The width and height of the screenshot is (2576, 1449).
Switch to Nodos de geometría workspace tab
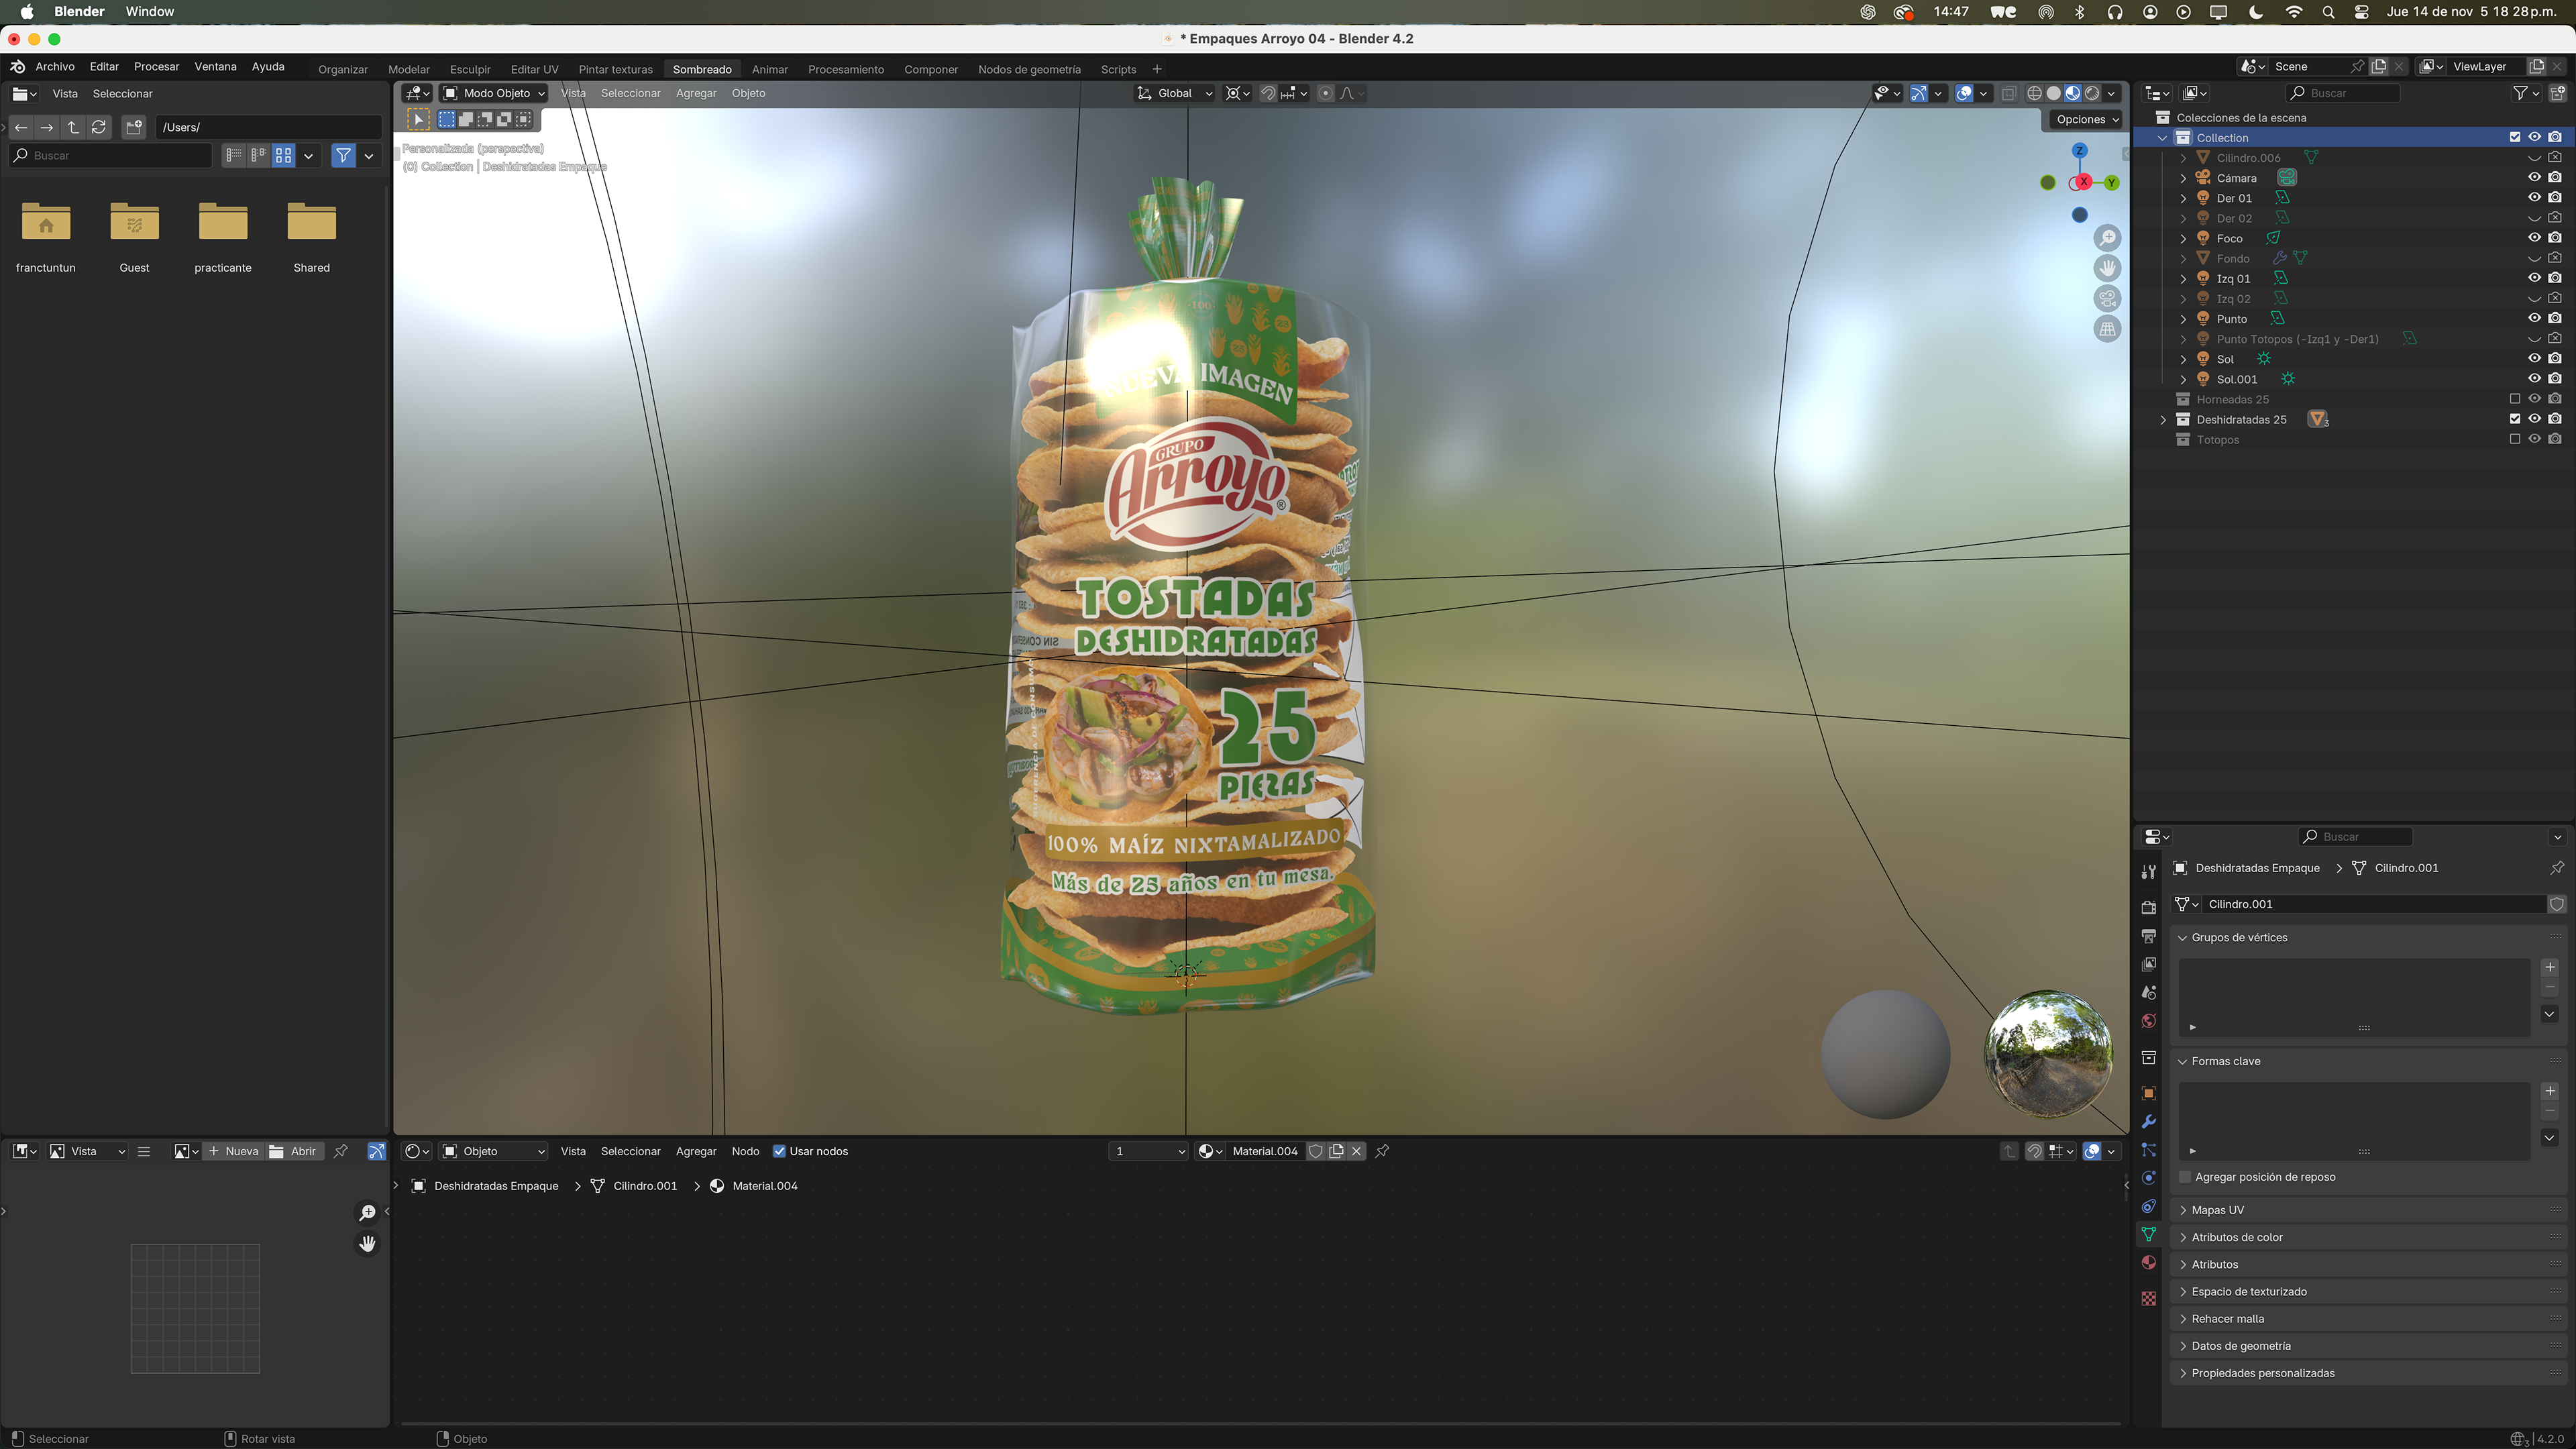(1029, 69)
